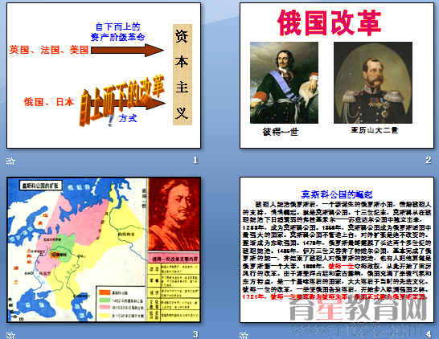Viewport: 439px width, 339px height.
Task: Click the blue 方式 text in slide 1
Action: pos(127,118)
